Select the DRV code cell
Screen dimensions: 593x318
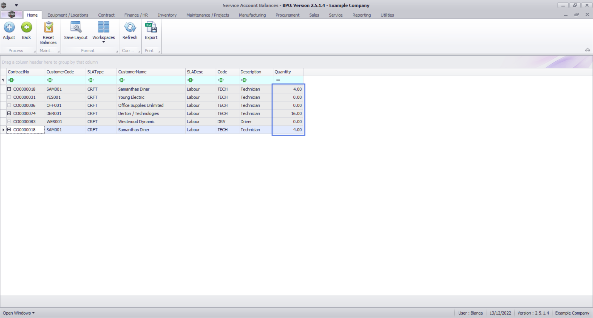coord(227,121)
